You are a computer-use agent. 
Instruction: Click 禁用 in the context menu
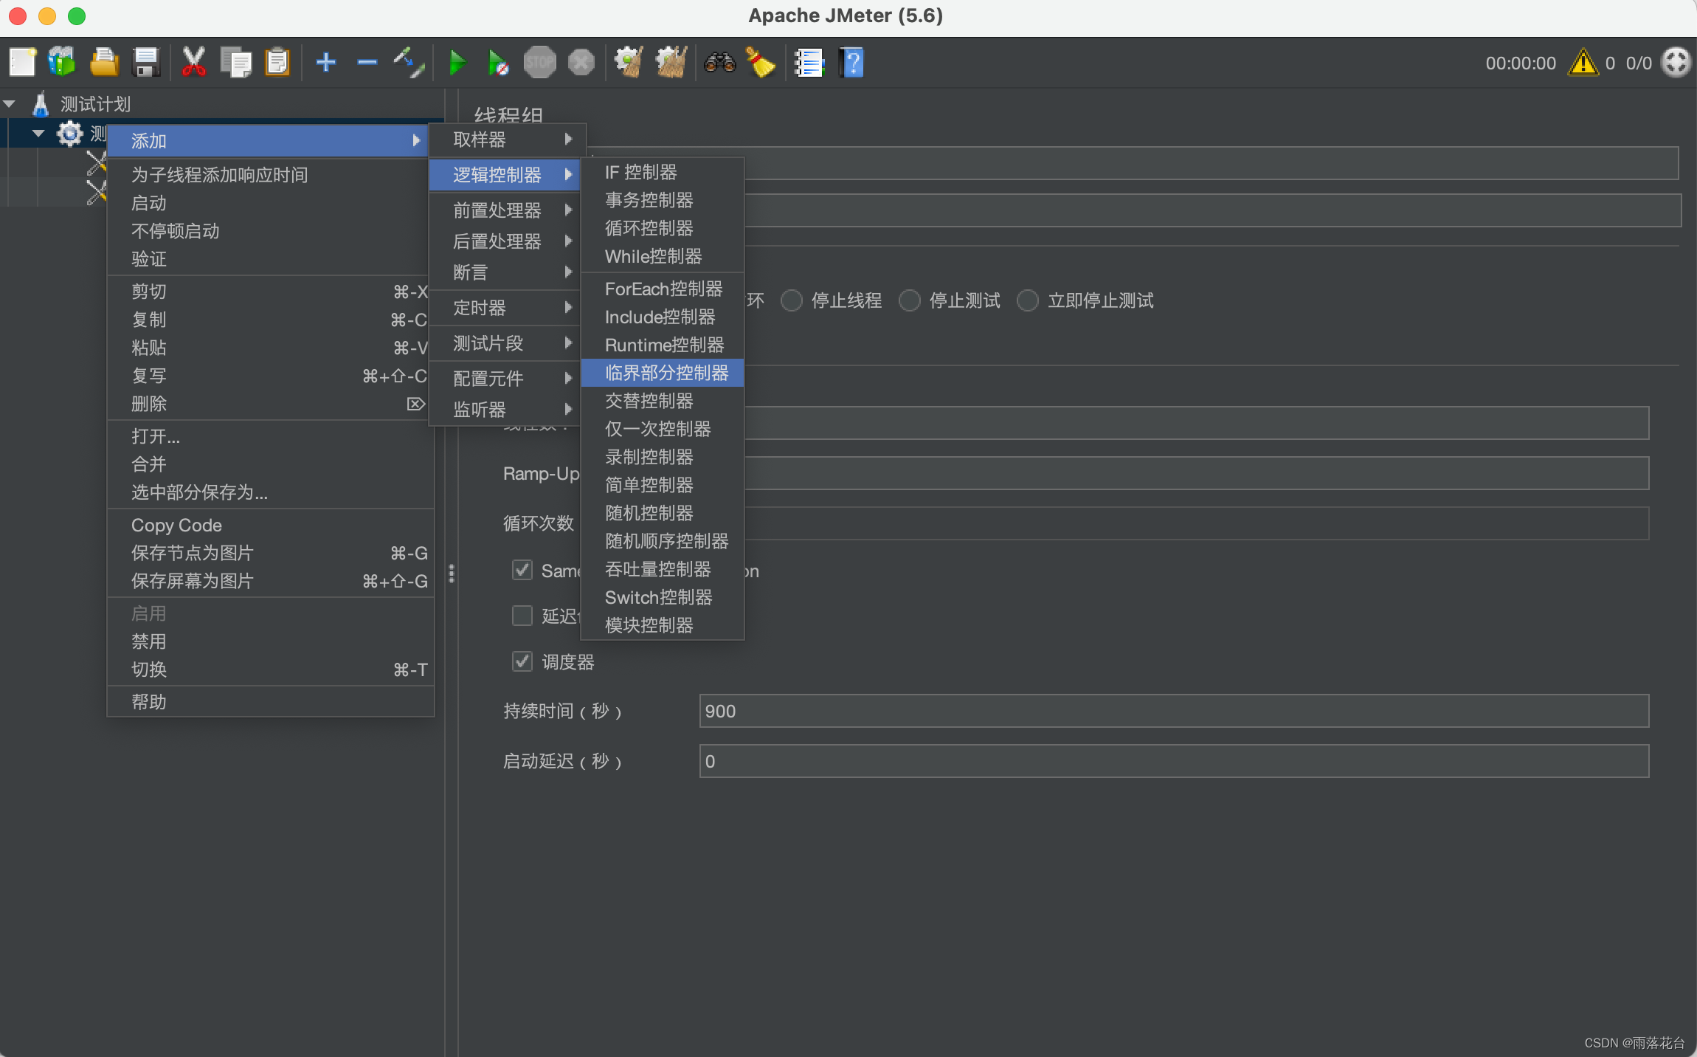[149, 641]
